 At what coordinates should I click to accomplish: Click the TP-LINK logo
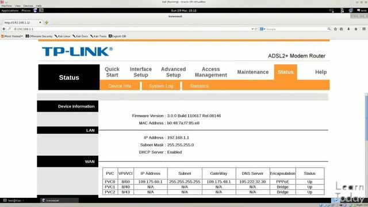click(77, 51)
